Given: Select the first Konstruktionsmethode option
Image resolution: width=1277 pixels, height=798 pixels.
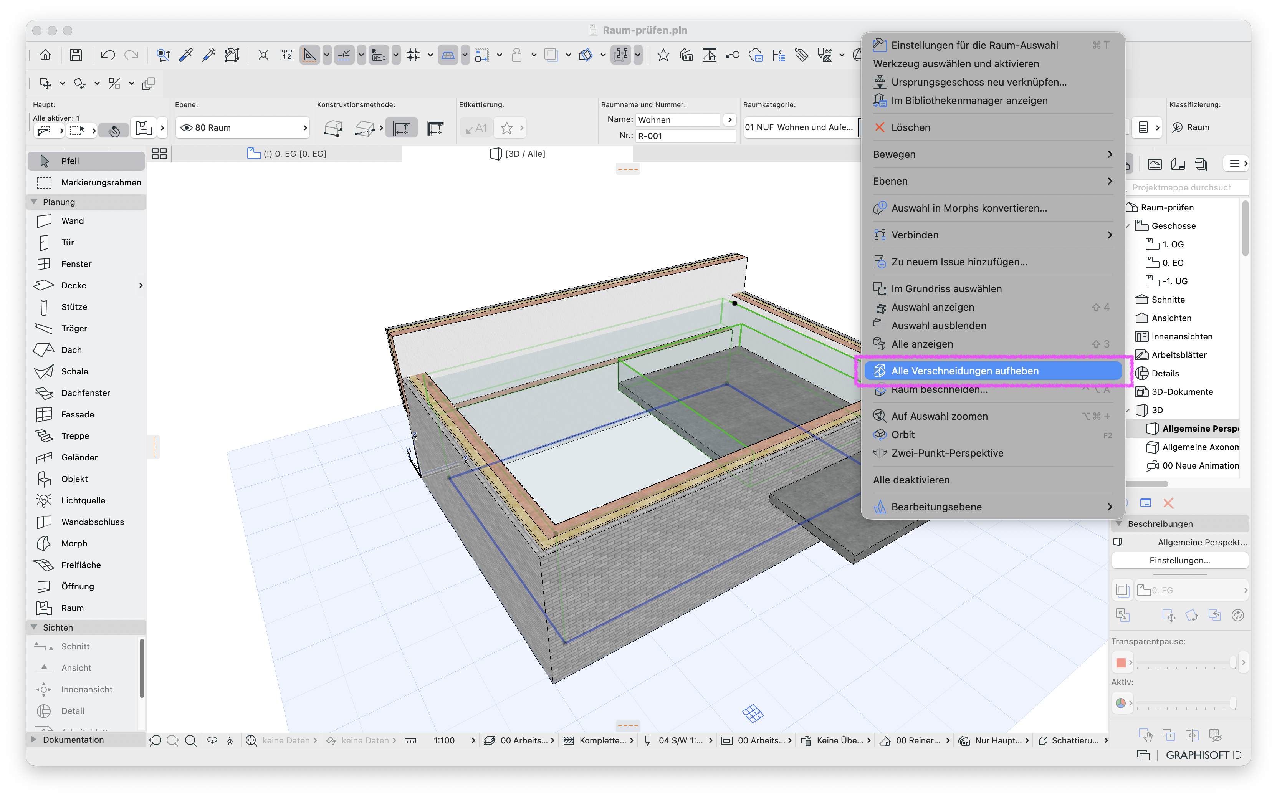Looking at the screenshot, I should click(333, 128).
